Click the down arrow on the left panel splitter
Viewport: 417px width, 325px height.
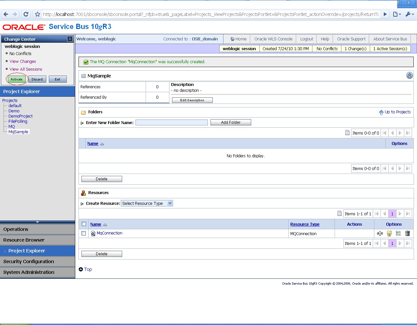37,222
